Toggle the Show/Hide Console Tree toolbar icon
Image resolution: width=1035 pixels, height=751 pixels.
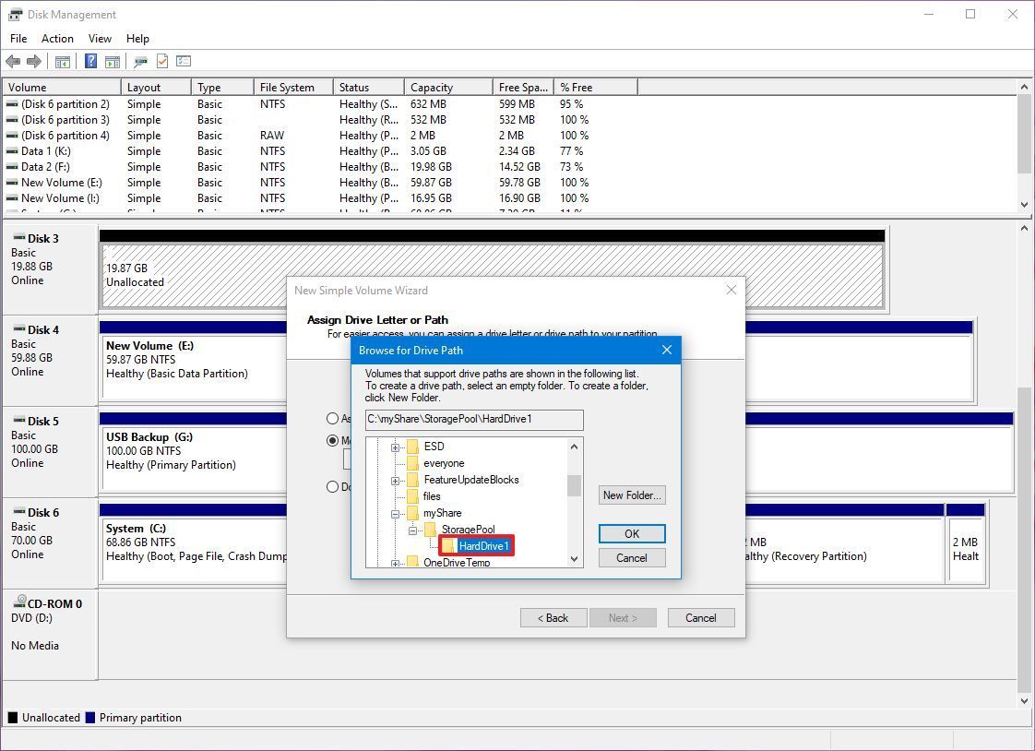point(62,61)
